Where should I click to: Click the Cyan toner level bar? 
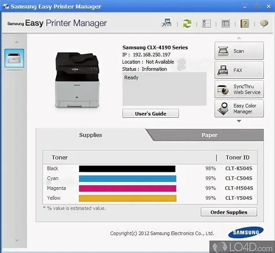[128, 179]
